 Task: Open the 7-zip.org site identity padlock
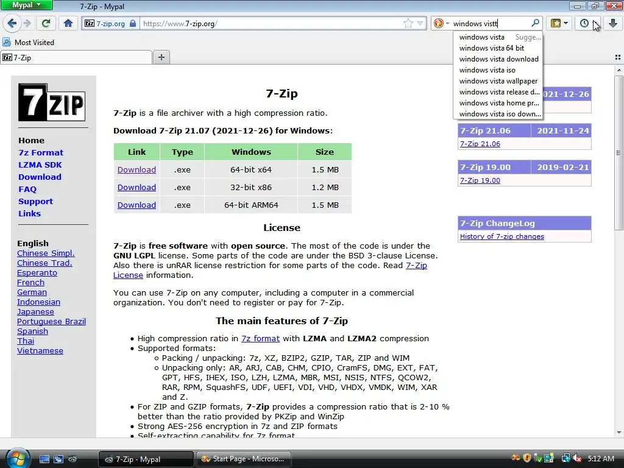(x=133, y=24)
